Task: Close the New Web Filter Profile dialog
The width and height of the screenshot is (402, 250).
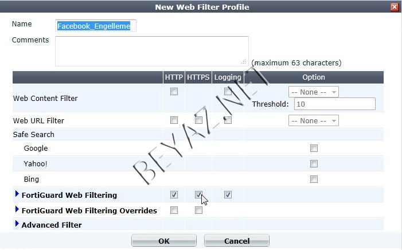Action: [x=395, y=7]
